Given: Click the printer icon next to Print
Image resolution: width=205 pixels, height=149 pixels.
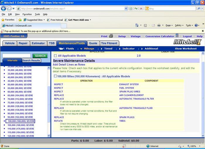Looking at the screenshot, I should [x=111, y=36].
